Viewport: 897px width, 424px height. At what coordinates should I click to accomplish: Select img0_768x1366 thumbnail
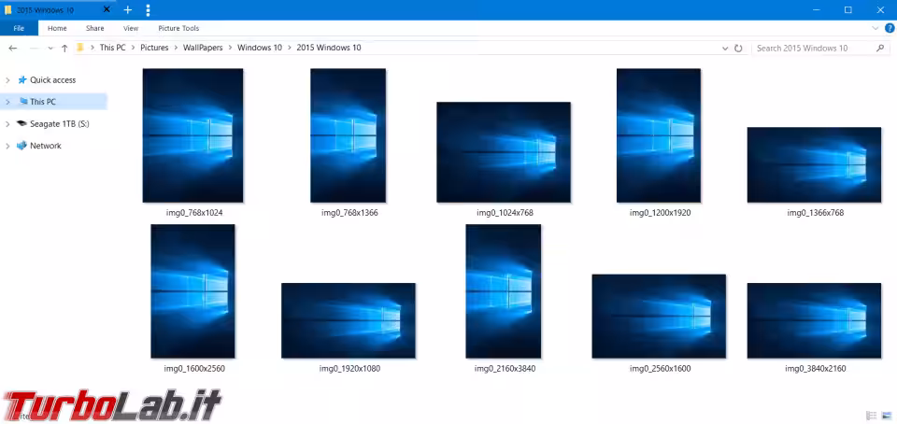[349, 135]
